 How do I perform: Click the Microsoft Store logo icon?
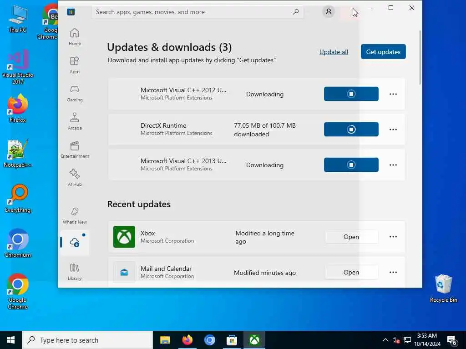71,12
